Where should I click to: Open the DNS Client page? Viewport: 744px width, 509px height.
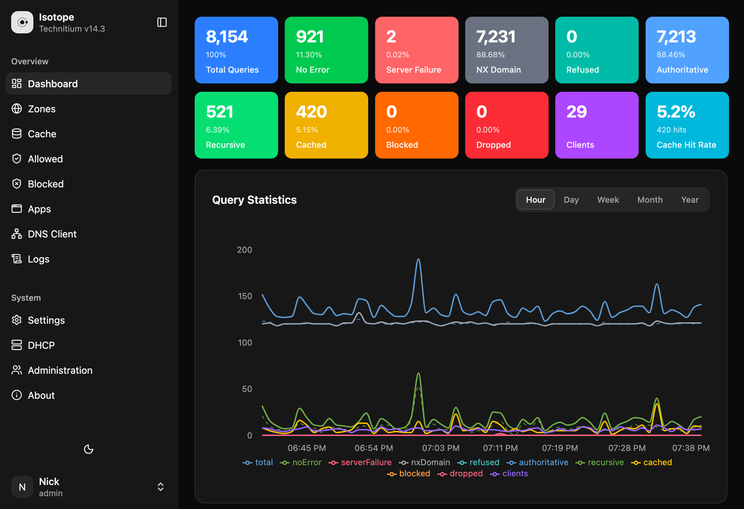point(89,234)
